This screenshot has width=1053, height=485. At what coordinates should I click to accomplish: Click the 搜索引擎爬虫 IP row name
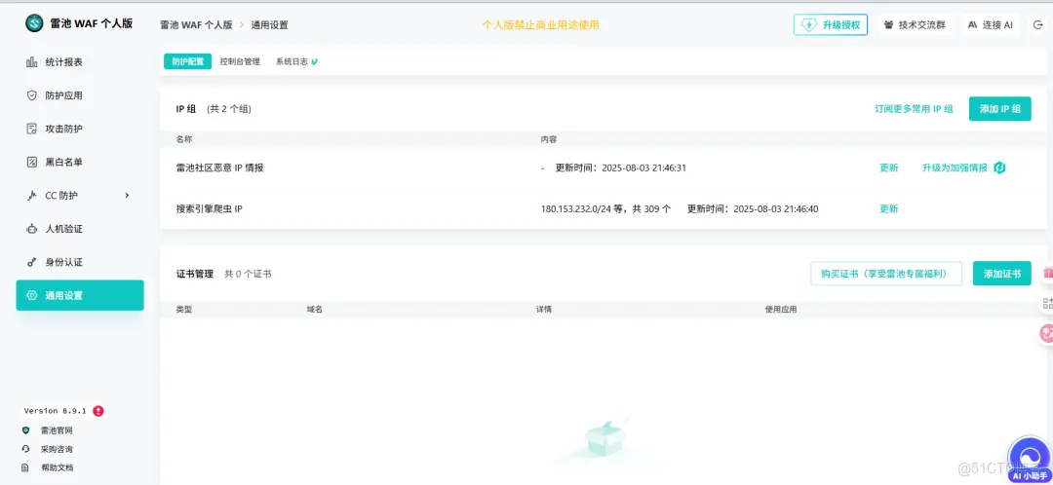[x=209, y=208]
